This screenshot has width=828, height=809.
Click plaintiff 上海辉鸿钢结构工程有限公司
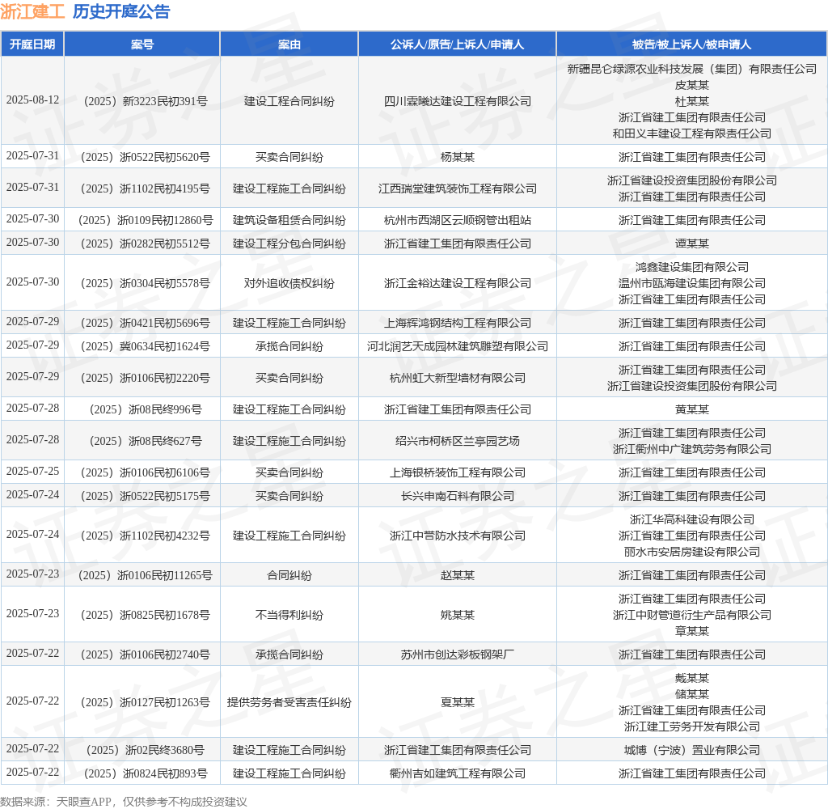(458, 323)
